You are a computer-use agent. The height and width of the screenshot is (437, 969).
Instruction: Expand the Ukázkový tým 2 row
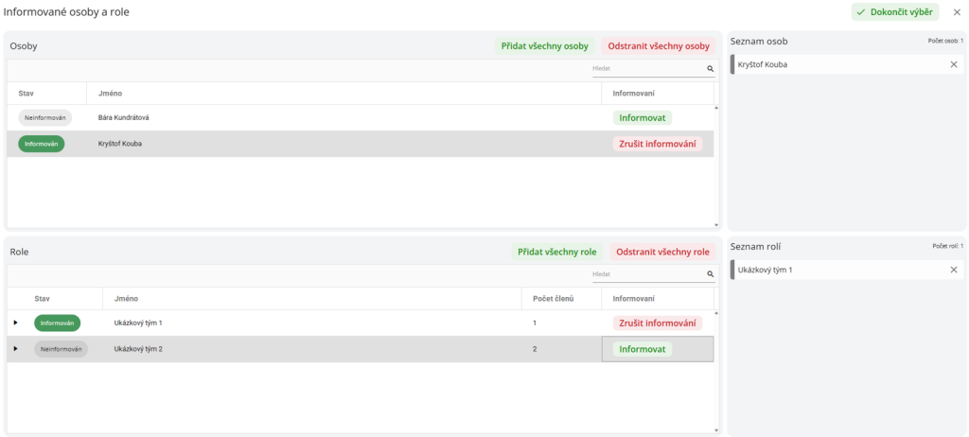15,348
